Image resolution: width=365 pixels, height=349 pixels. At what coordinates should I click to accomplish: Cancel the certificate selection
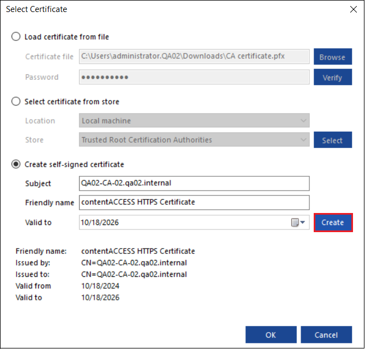[x=326, y=335]
